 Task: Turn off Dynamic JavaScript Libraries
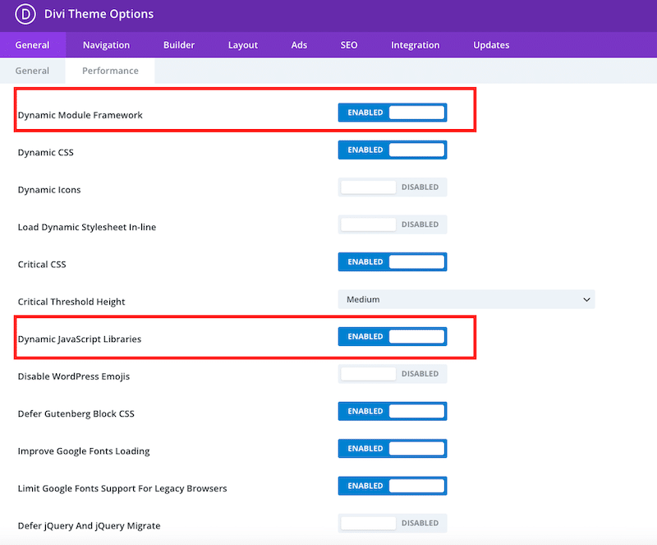392,336
